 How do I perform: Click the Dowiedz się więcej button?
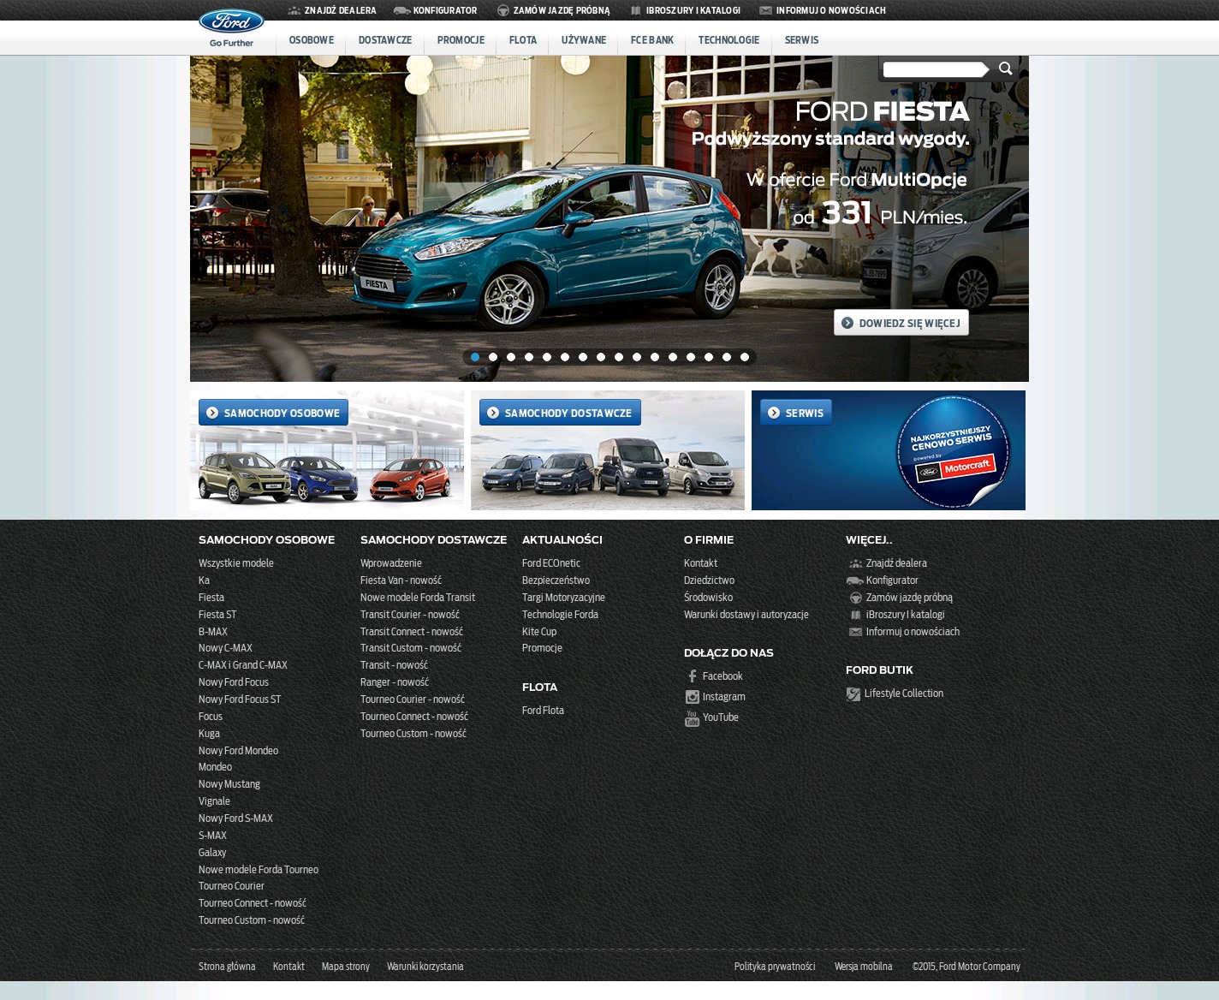click(901, 323)
